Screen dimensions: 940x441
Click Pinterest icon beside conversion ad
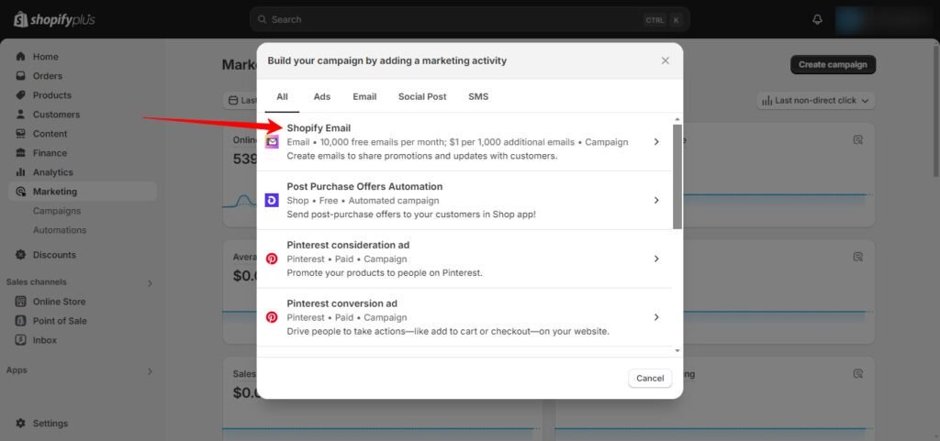[272, 317]
